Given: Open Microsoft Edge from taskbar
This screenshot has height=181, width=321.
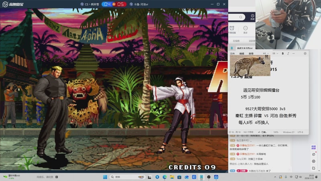Looking at the screenshot, I should tap(165, 177).
